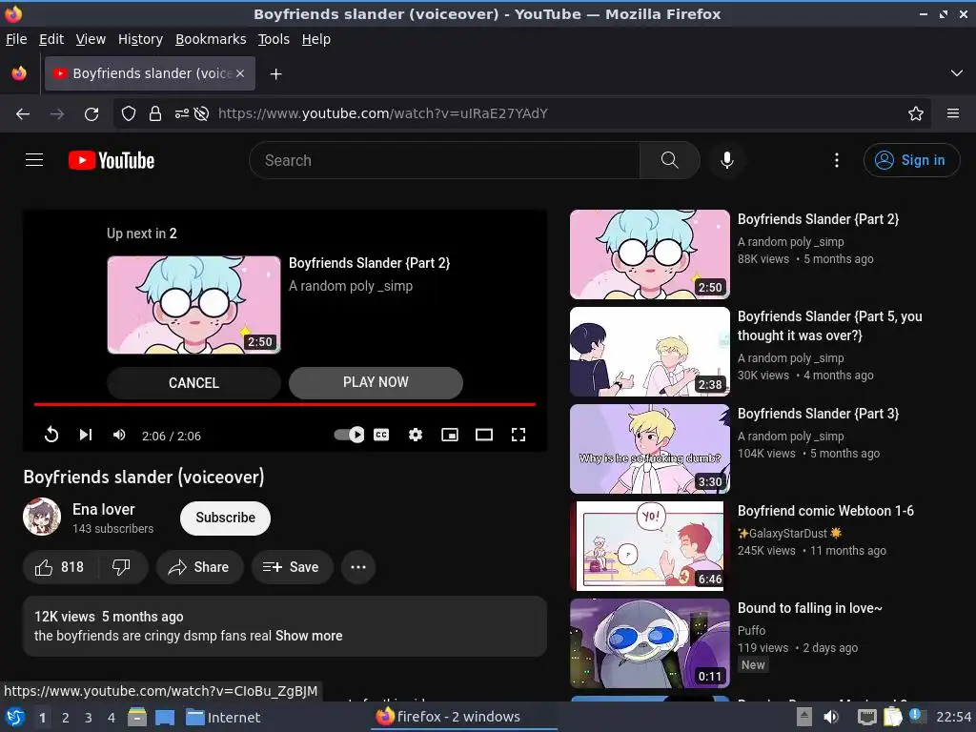
Task: Cancel the up next autoplay
Action: coord(193,383)
